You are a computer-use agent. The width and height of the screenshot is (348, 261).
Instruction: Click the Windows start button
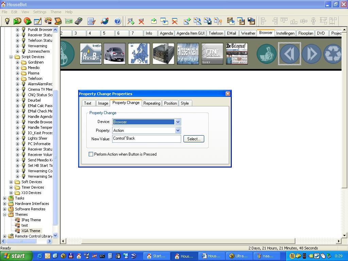[x=16, y=256]
